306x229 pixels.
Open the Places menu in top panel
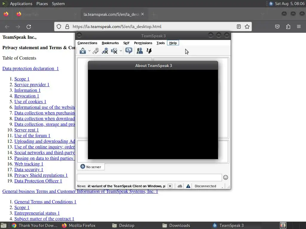[42, 4]
